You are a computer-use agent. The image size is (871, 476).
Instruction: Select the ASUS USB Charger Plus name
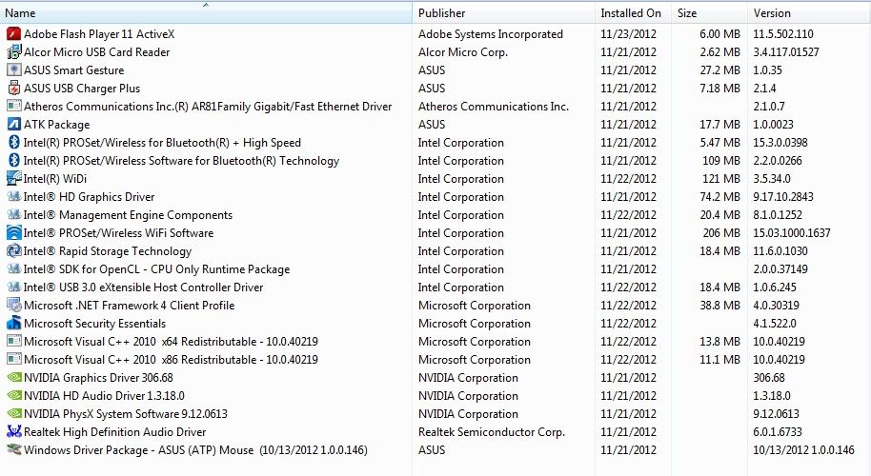(82, 89)
